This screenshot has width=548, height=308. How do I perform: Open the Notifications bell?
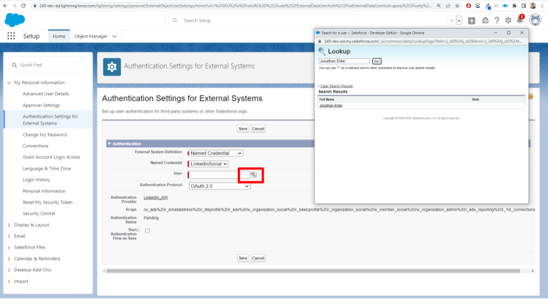click(519, 21)
